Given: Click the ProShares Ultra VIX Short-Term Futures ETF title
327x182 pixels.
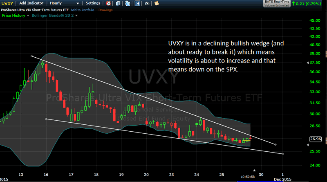Looking at the screenshot, I should click(35, 10).
